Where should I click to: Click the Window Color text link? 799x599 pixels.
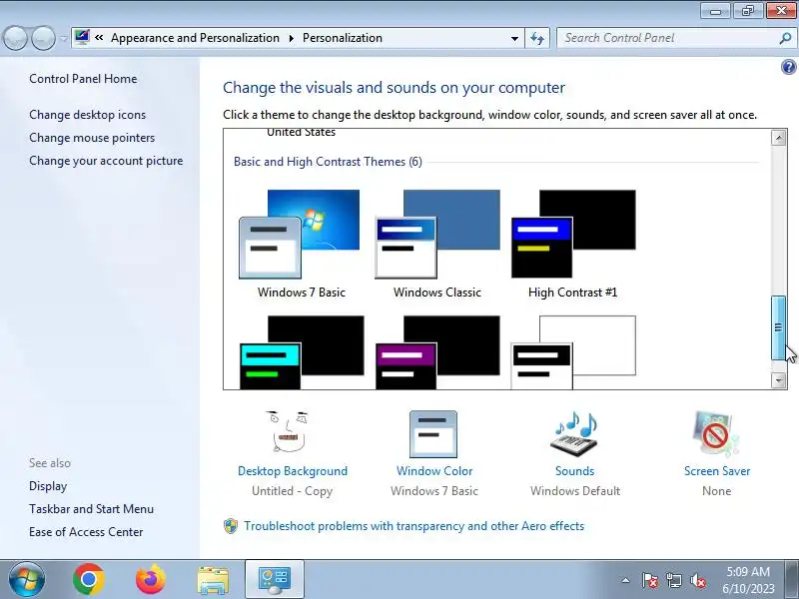click(x=434, y=471)
